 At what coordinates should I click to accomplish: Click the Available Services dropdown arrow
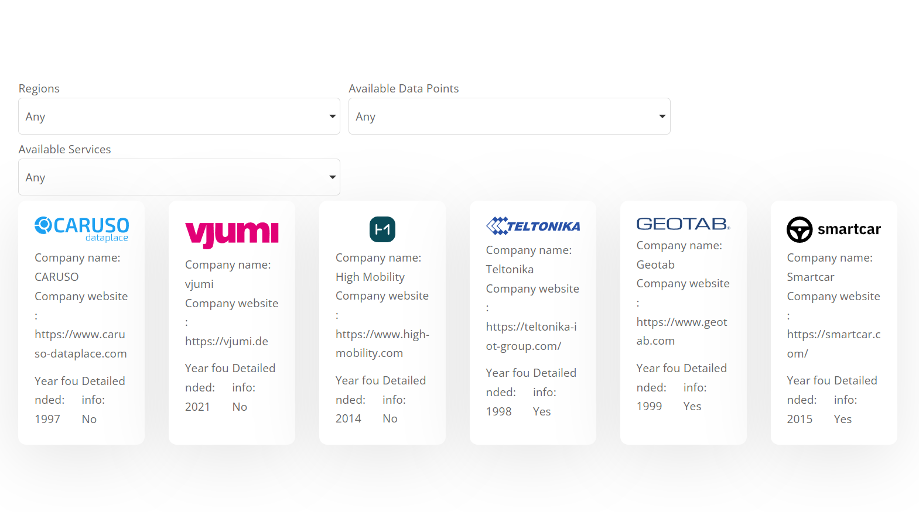332,177
